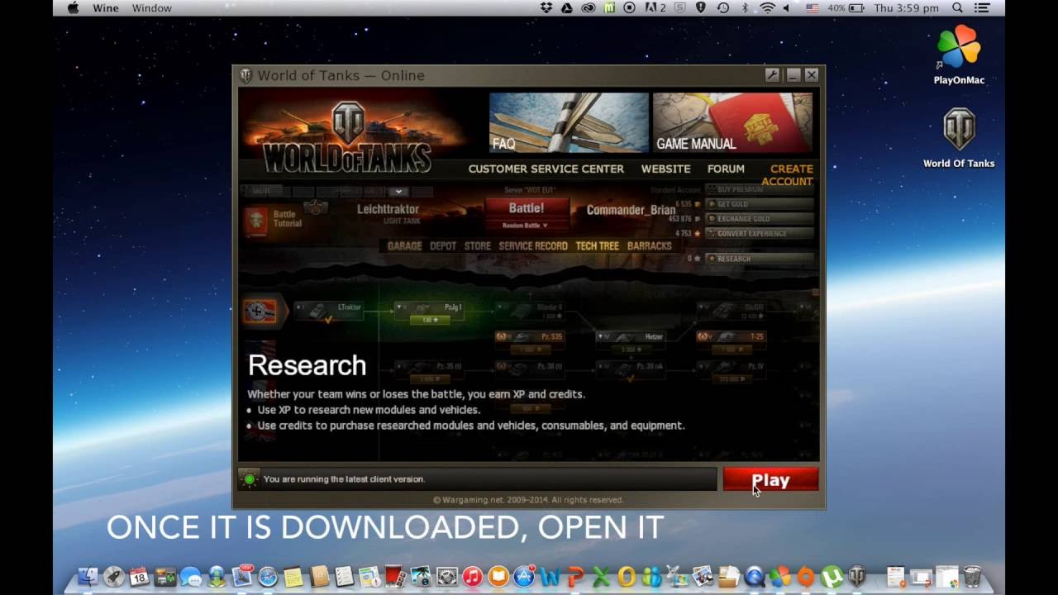The height and width of the screenshot is (595, 1058).
Task: Open Spotlight search magnifier
Action: [x=957, y=8]
